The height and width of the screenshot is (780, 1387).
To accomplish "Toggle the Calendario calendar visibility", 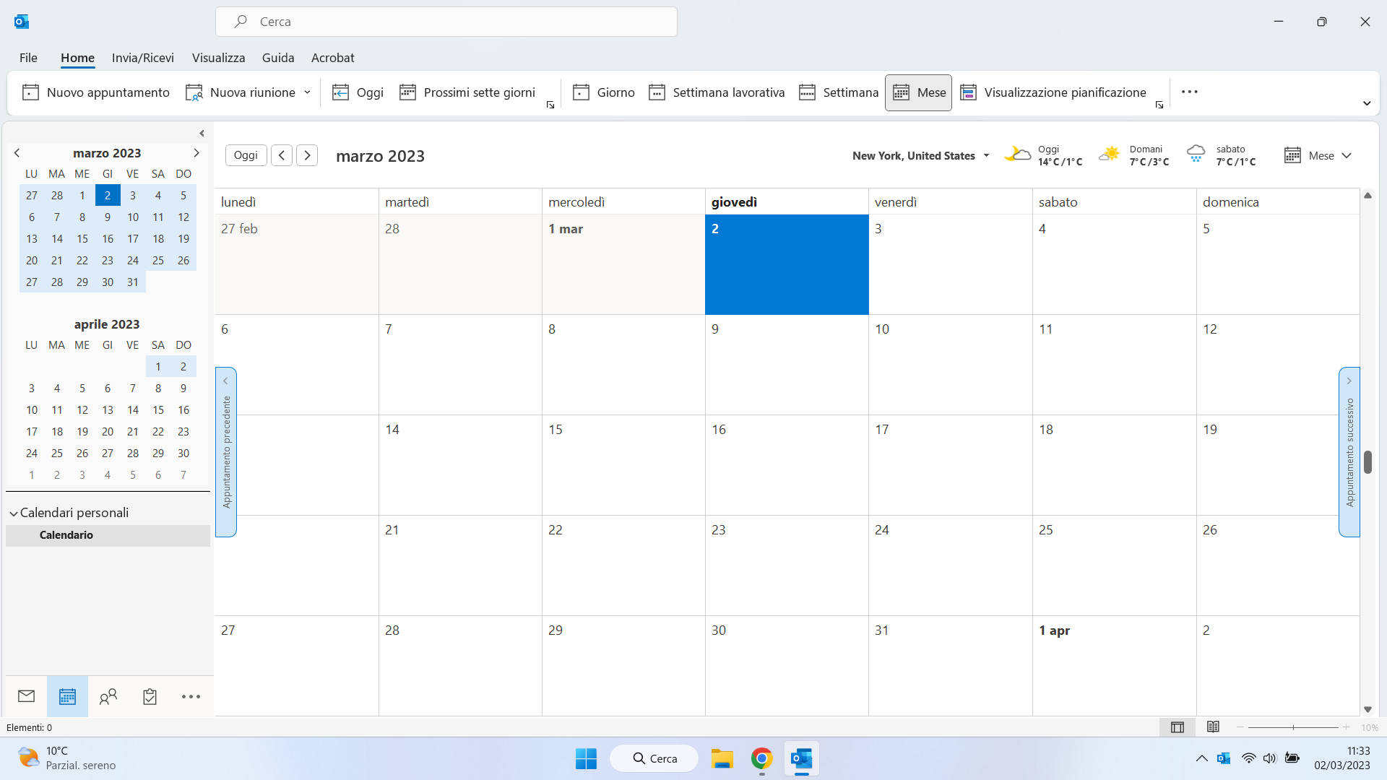I will click(66, 535).
